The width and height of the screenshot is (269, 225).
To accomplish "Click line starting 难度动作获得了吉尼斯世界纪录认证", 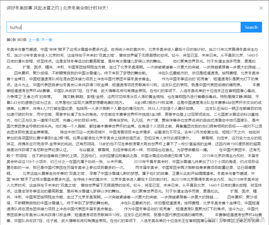I will [134, 150].
